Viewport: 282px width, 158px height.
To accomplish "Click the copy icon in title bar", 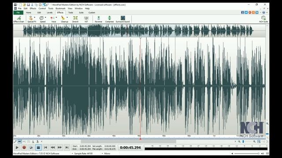I will pyautogui.click(x=36, y=5).
